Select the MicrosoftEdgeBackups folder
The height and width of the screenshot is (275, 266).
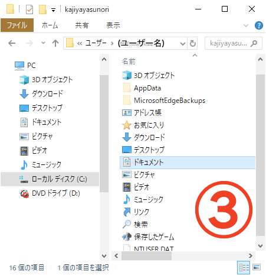[163, 101]
